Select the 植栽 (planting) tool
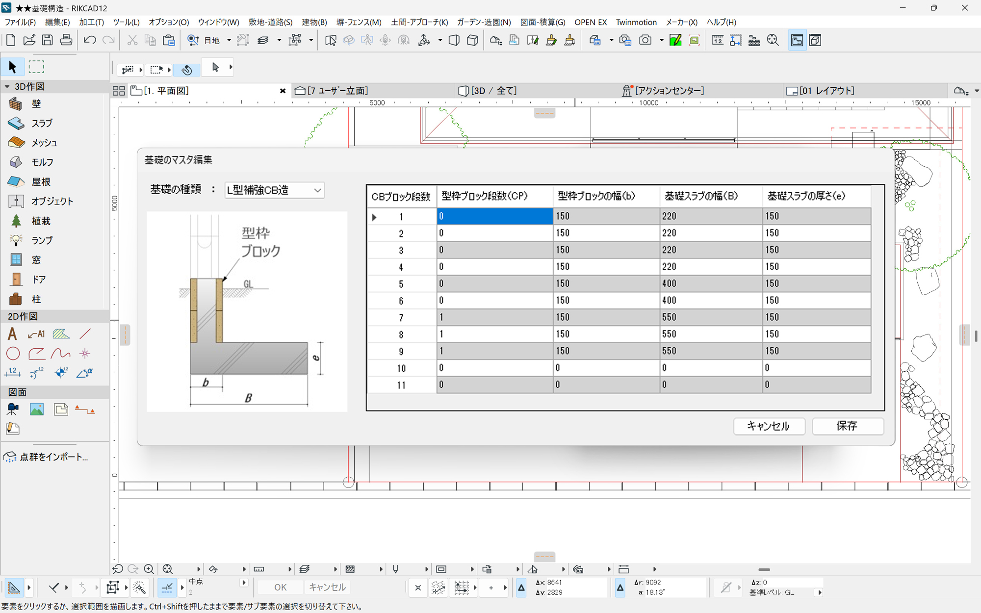Image resolution: width=981 pixels, height=613 pixels. tap(29, 221)
